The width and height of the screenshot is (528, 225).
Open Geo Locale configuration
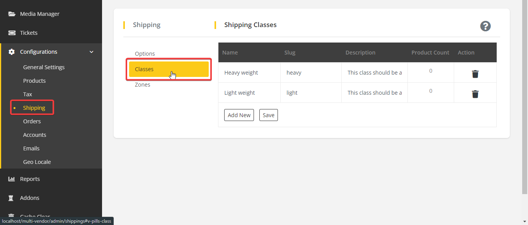point(37,162)
